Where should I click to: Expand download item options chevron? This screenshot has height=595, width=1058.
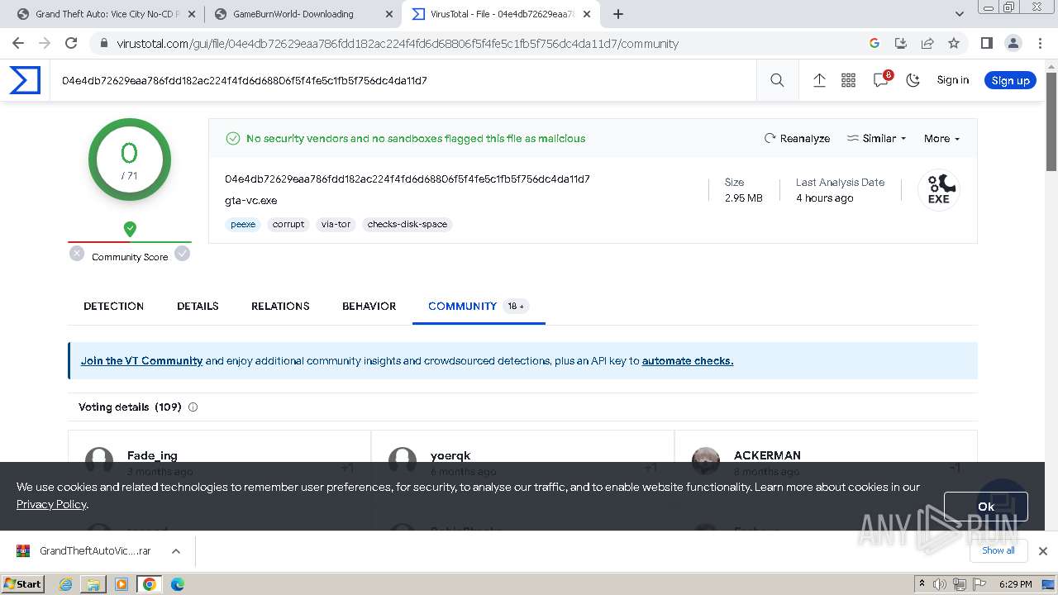[x=175, y=550]
